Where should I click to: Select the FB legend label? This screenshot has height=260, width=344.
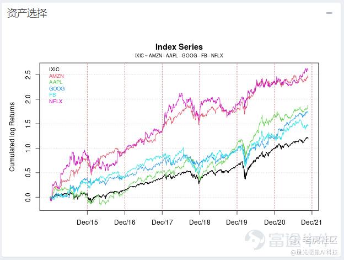point(52,95)
